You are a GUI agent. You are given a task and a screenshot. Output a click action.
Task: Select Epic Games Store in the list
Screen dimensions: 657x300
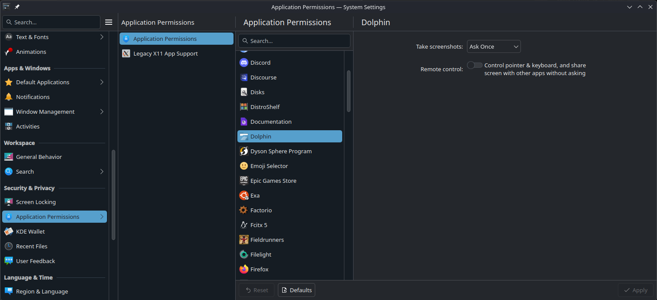290,181
